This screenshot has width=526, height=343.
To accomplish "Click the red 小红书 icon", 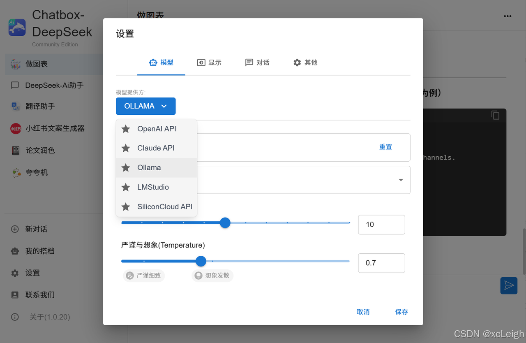I will pyautogui.click(x=16, y=128).
